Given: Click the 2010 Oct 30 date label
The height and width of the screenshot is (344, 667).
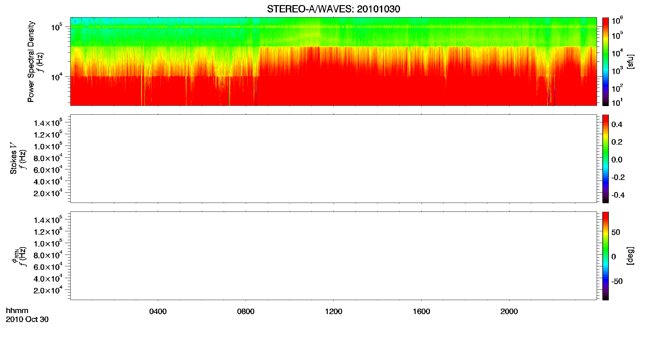Looking at the screenshot, I should click(x=27, y=319).
